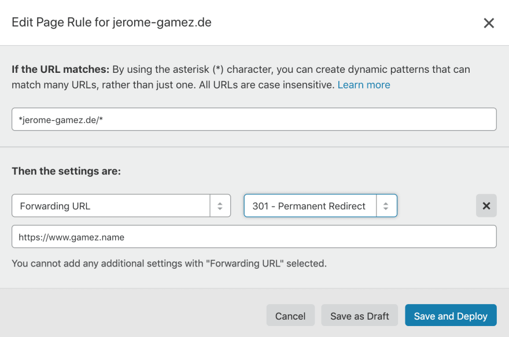509x337 pixels.
Task: Click the 'cannot add any additional settings' notice
Action: [169, 264]
